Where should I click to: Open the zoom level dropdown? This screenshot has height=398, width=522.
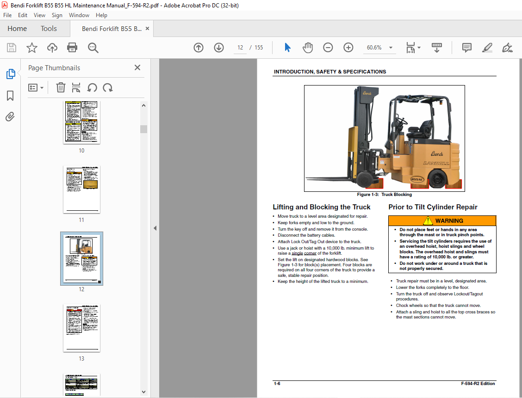tap(391, 48)
